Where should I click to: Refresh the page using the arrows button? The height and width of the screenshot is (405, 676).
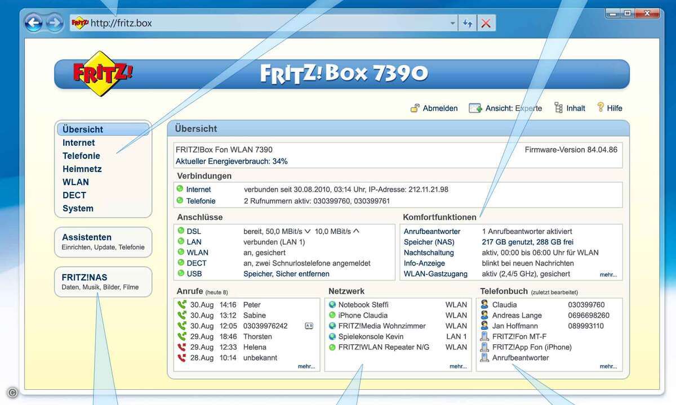coord(468,23)
